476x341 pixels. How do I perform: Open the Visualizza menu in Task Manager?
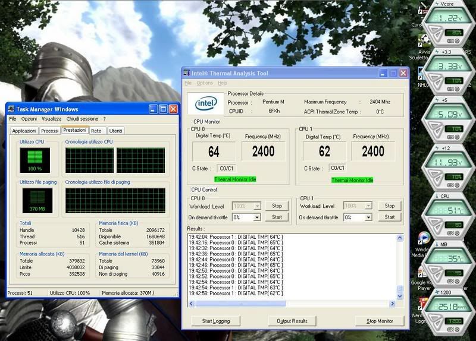point(52,119)
